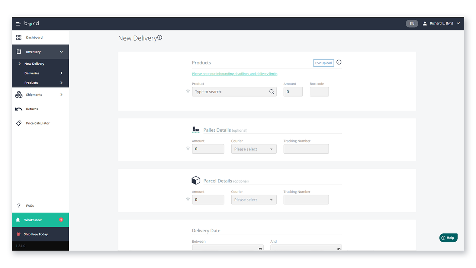The height and width of the screenshot is (268, 476).
Task: Click the pallet icon beside Pallet Details
Action: pyautogui.click(x=196, y=129)
